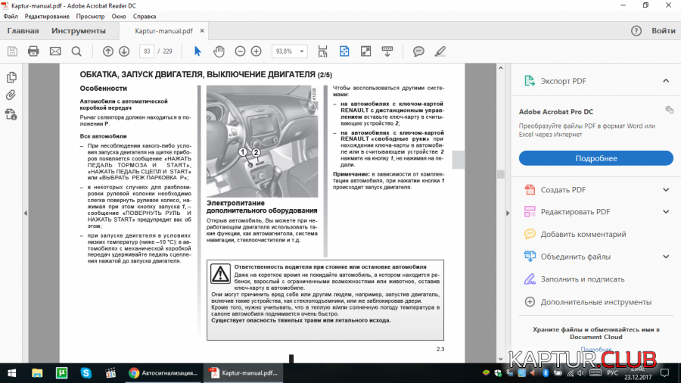Image resolution: width=681 pixels, height=383 pixels.
Task: Open the Find text magnifier
Action: pos(76,51)
